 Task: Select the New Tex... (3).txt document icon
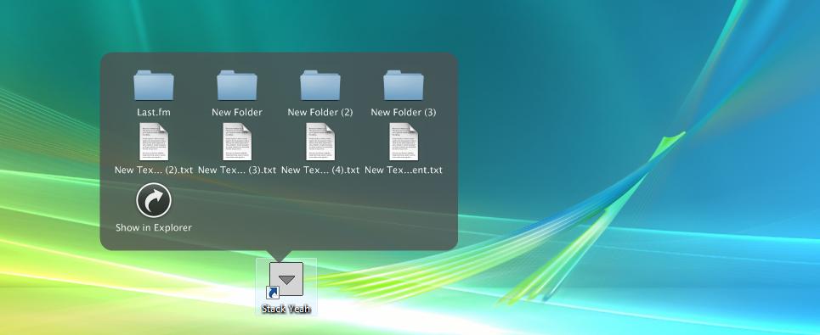(x=237, y=142)
